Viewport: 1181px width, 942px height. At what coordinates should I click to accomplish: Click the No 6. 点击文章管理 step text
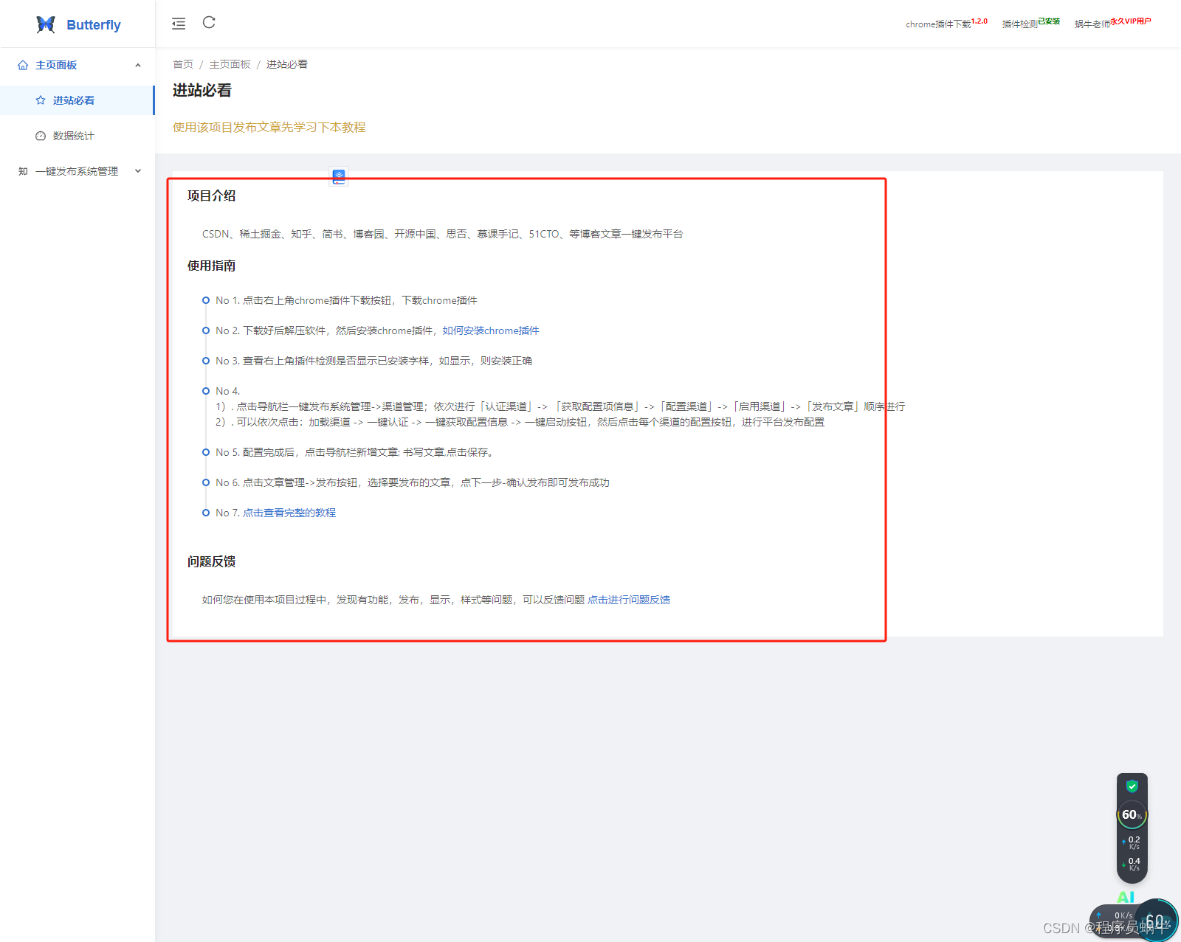[413, 482]
